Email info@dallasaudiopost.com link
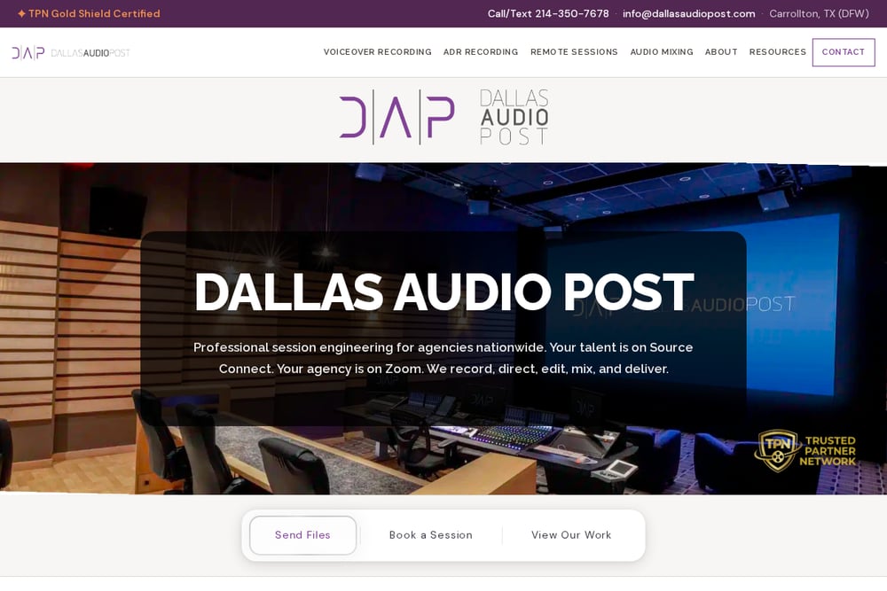Viewport: 887px width, 591px height. (689, 13)
